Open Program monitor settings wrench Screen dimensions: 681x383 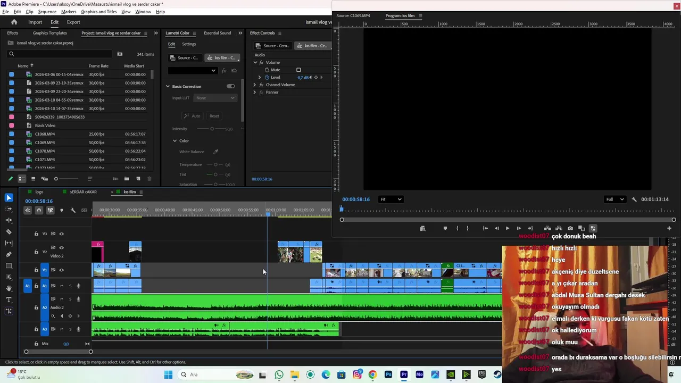[x=634, y=199]
